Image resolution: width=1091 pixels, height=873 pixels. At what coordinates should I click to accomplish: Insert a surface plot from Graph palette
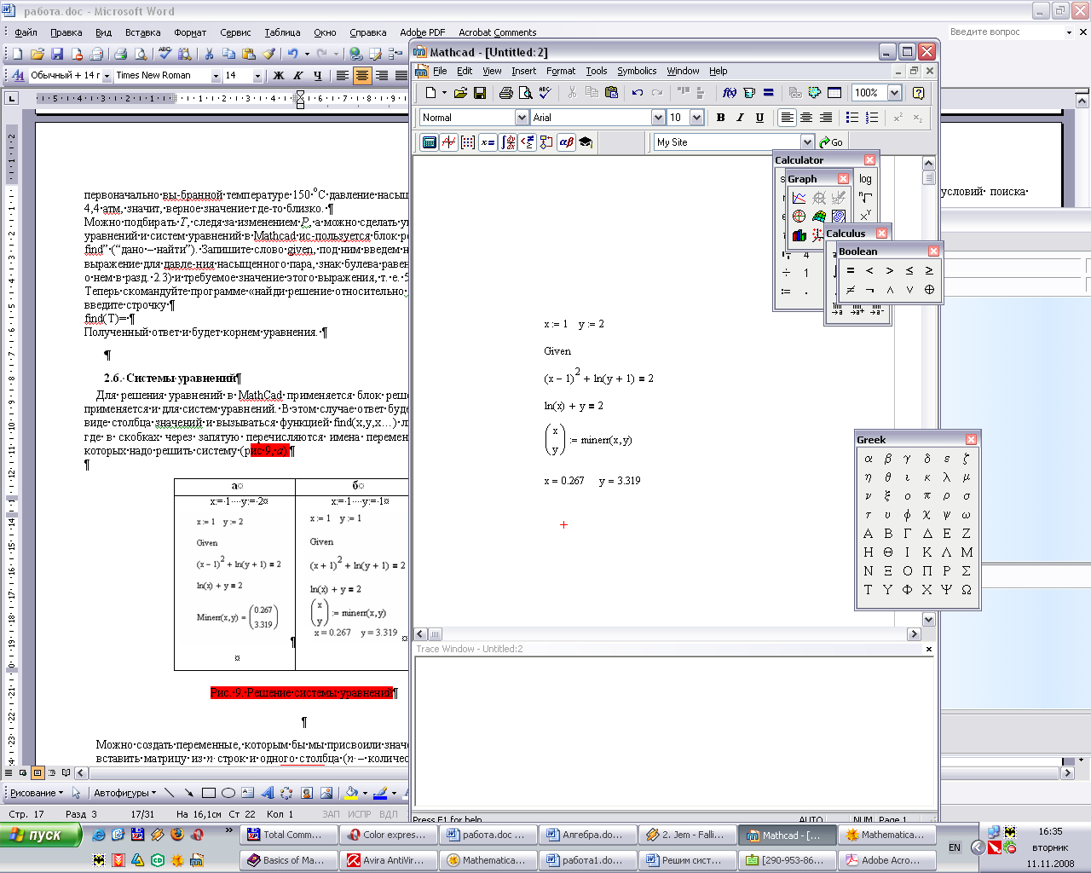point(818,217)
